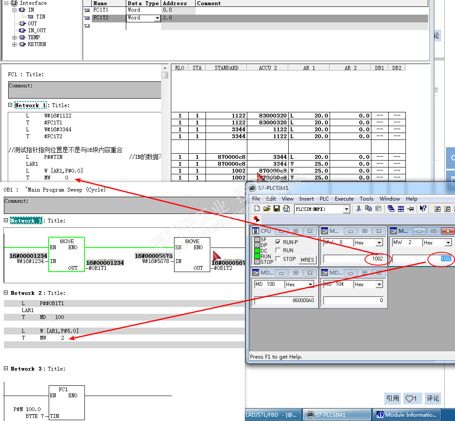The width and height of the screenshot is (455, 421).
Task: Click the MW 0 sub-window title icon
Action: pos(324,231)
